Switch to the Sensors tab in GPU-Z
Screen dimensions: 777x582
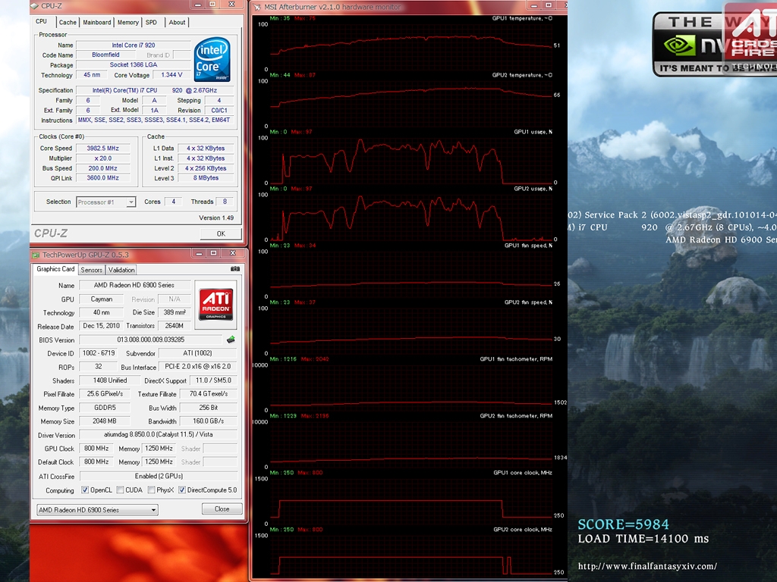tap(91, 270)
